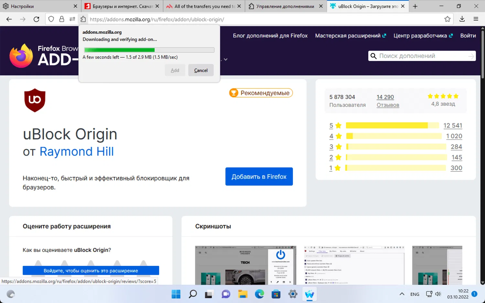Close the uBlock Origin tab

(x=403, y=6)
